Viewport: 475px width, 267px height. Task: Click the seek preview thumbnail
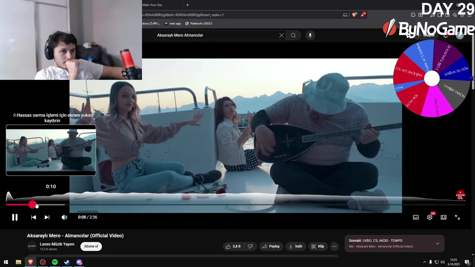[51, 150]
